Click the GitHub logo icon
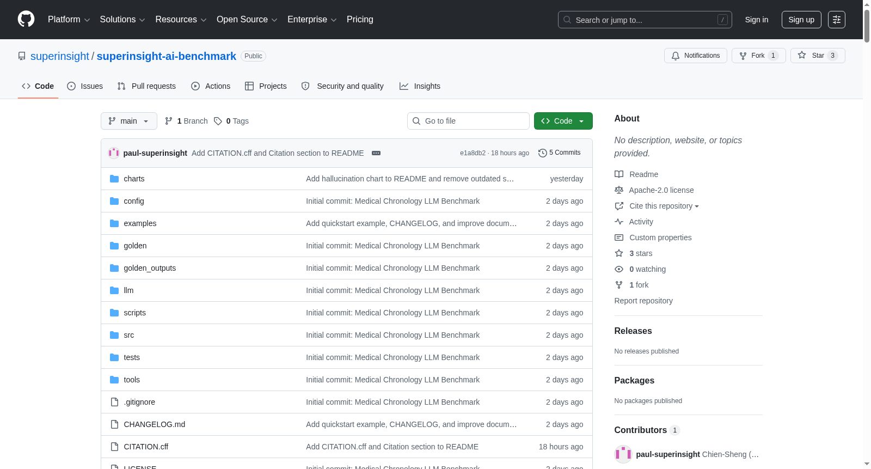Viewport: 871px width, 469px height. click(x=26, y=19)
